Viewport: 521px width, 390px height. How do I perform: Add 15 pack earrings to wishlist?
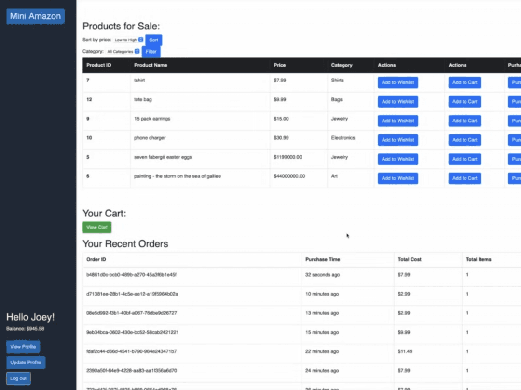pyautogui.click(x=398, y=121)
